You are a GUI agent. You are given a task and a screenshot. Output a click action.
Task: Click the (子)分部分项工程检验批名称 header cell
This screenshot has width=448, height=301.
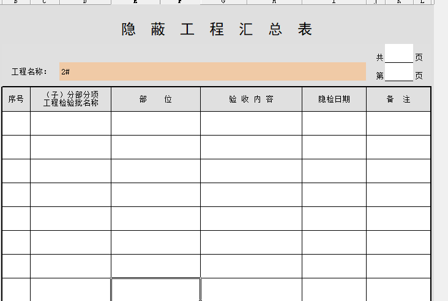[70, 99]
